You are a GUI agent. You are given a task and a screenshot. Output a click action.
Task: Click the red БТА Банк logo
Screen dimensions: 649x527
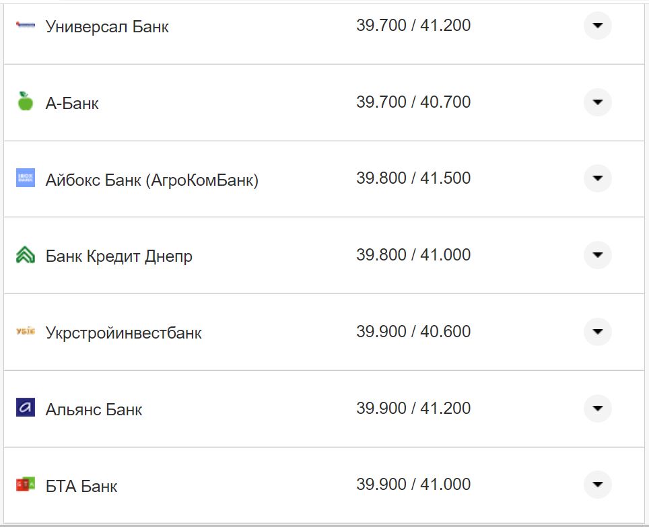pos(26,485)
